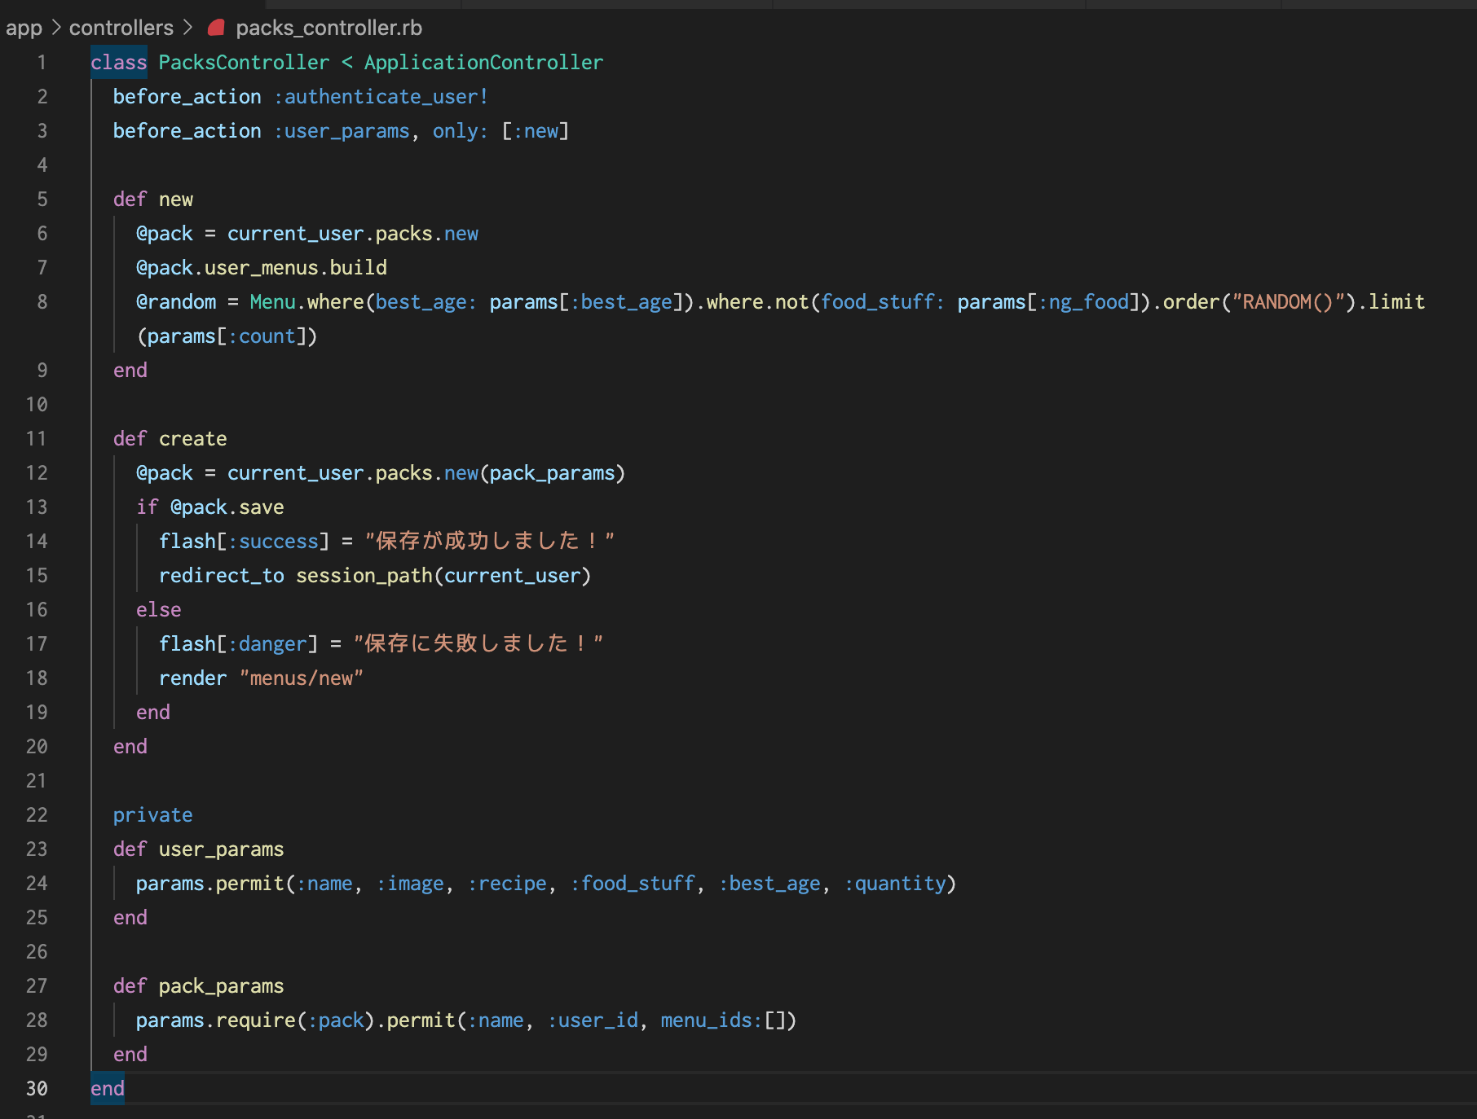The height and width of the screenshot is (1119, 1477).
Task: Click '@pack.user_menus.build' on line 7
Action: pyautogui.click(x=262, y=268)
